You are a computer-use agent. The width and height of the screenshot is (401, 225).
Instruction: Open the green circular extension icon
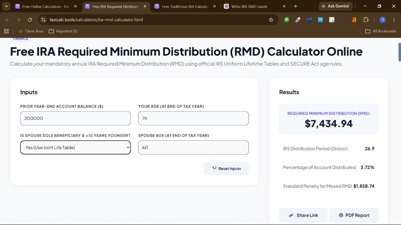[x=287, y=20]
